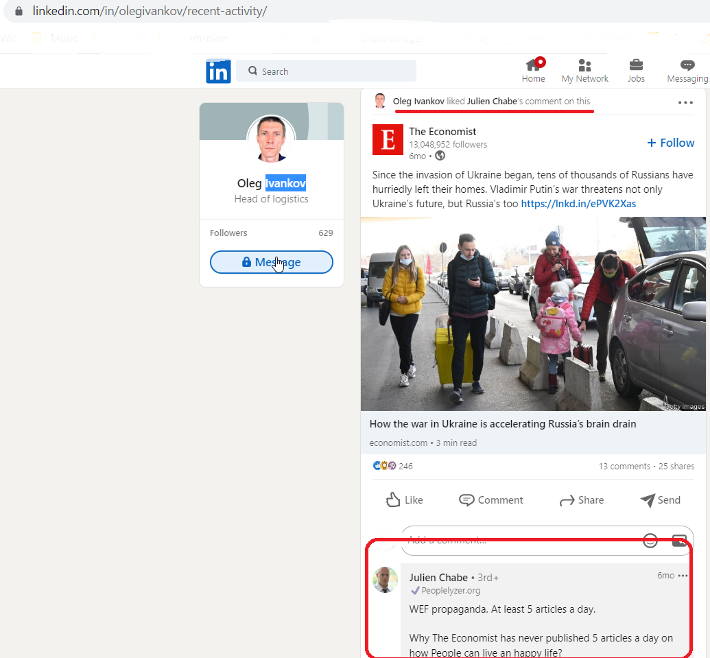710x658 pixels.
Task: Click in the LinkedIn search field
Action: click(326, 71)
